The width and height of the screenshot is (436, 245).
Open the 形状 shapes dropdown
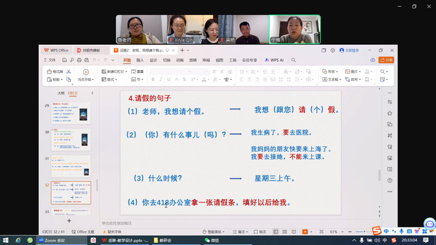point(330,71)
